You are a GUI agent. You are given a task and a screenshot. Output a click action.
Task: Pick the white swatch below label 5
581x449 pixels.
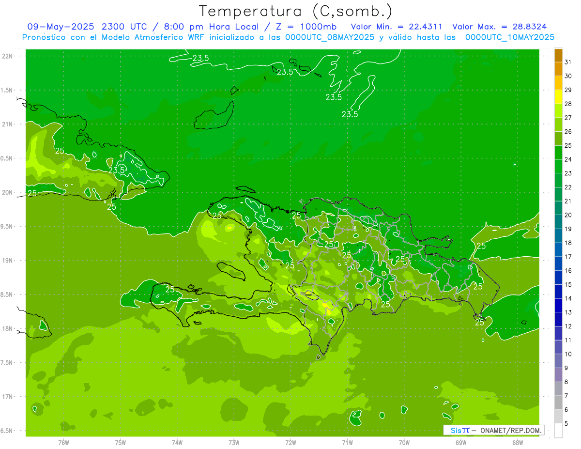pyautogui.click(x=558, y=431)
